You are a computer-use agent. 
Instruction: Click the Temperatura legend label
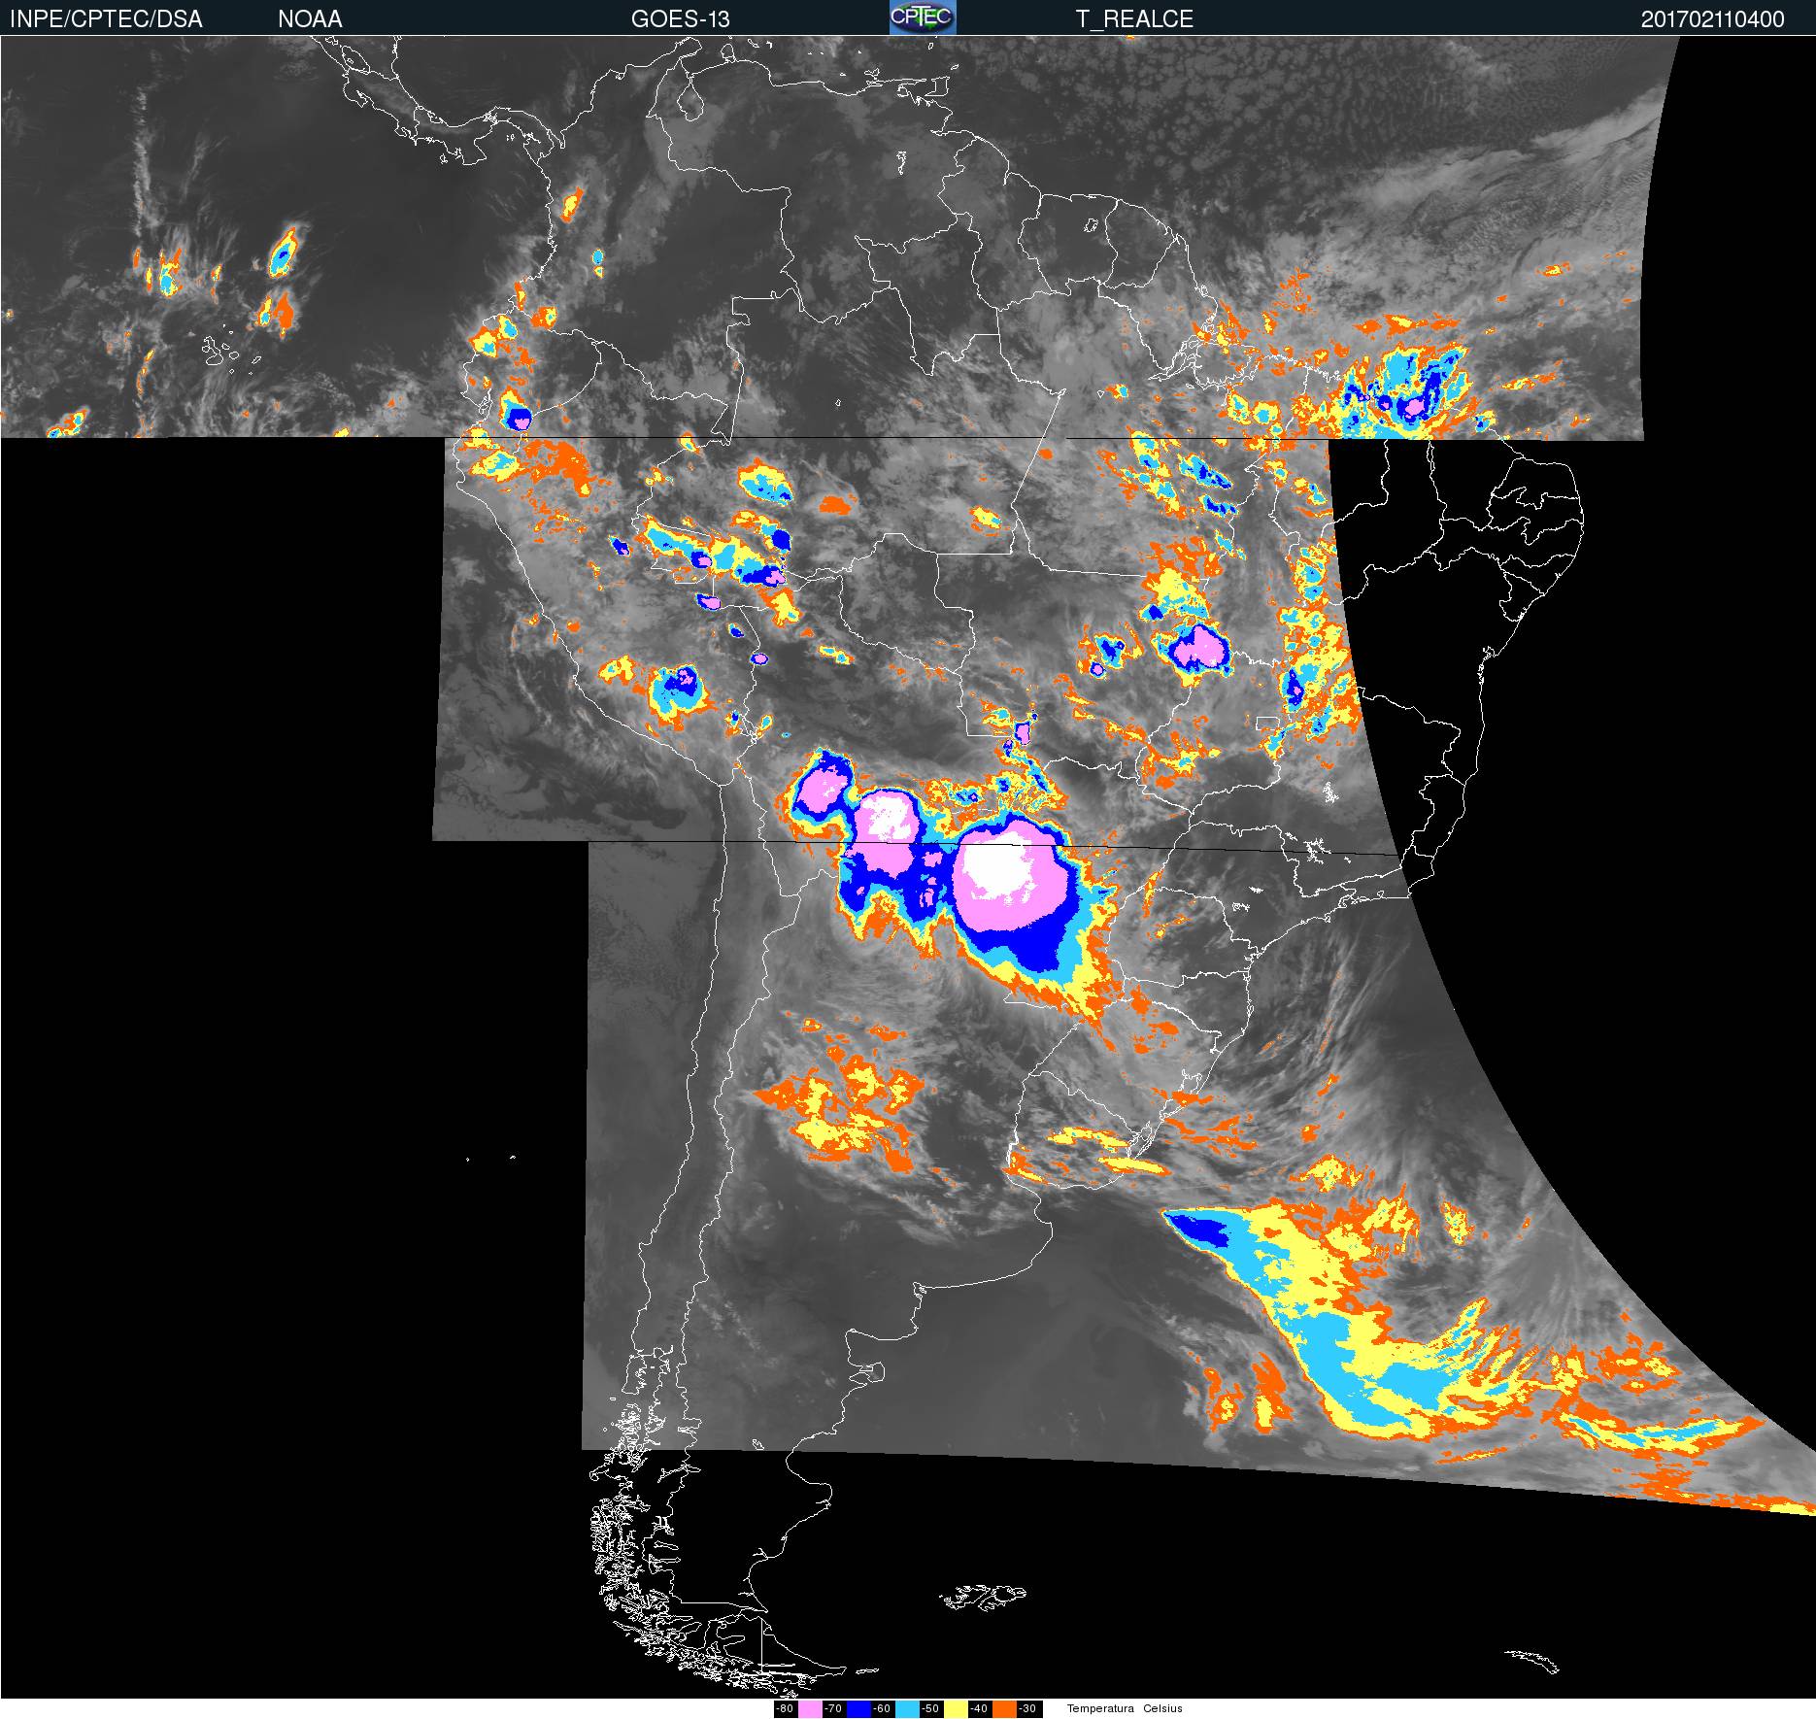click(x=1100, y=1708)
